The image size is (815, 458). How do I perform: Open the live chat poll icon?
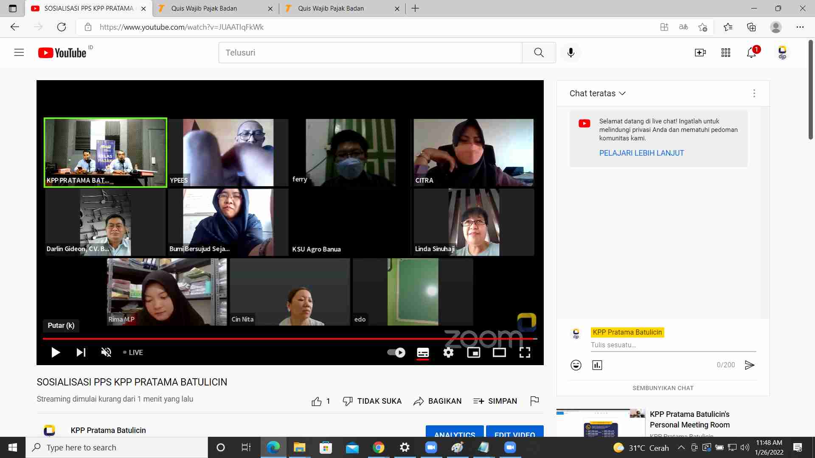tap(597, 365)
